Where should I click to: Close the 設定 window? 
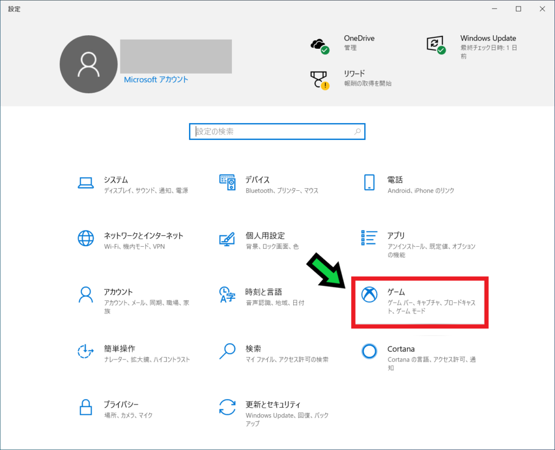click(542, 9)
